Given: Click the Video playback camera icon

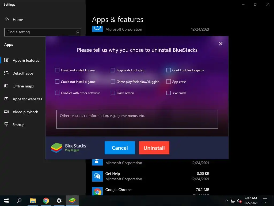Looking at the screenshot, I should tap(6, 112).
